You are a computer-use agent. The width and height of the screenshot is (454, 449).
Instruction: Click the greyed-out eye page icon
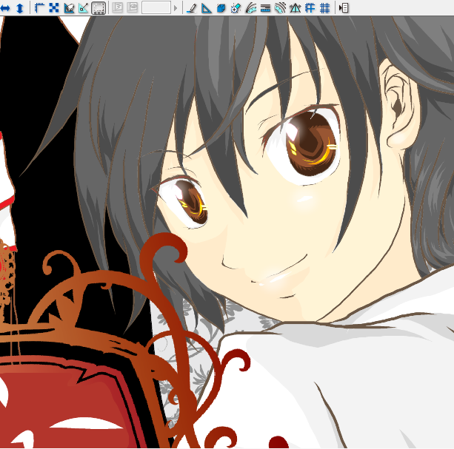coord(133,8)
